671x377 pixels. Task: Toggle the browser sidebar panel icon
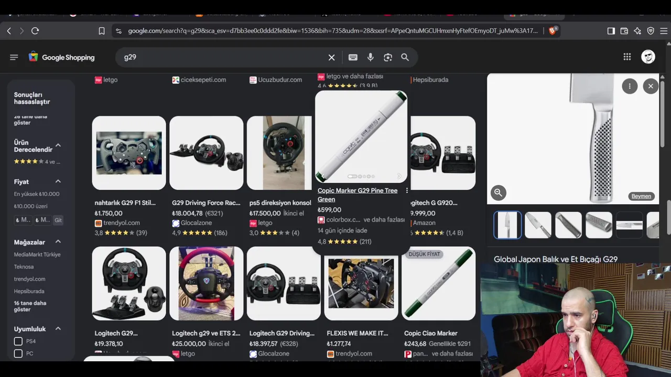[611, 31]
